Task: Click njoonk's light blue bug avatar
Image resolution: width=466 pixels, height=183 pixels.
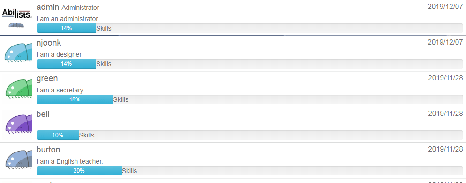Action: tap(18, 53)
